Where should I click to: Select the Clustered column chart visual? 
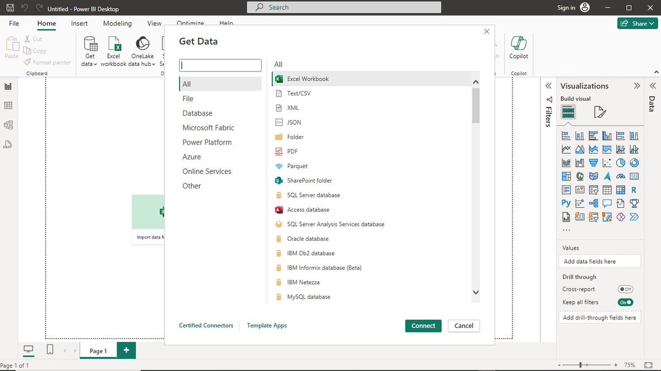coord(607,135)
